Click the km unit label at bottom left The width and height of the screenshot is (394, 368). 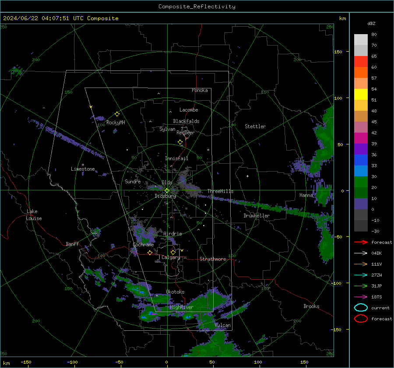[x=6, y=363]
